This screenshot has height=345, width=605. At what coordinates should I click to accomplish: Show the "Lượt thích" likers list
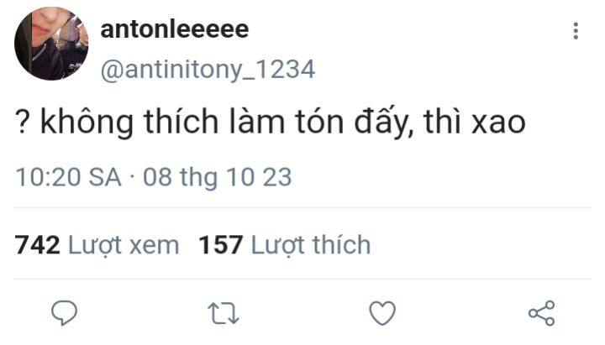(x=311, y=245)
